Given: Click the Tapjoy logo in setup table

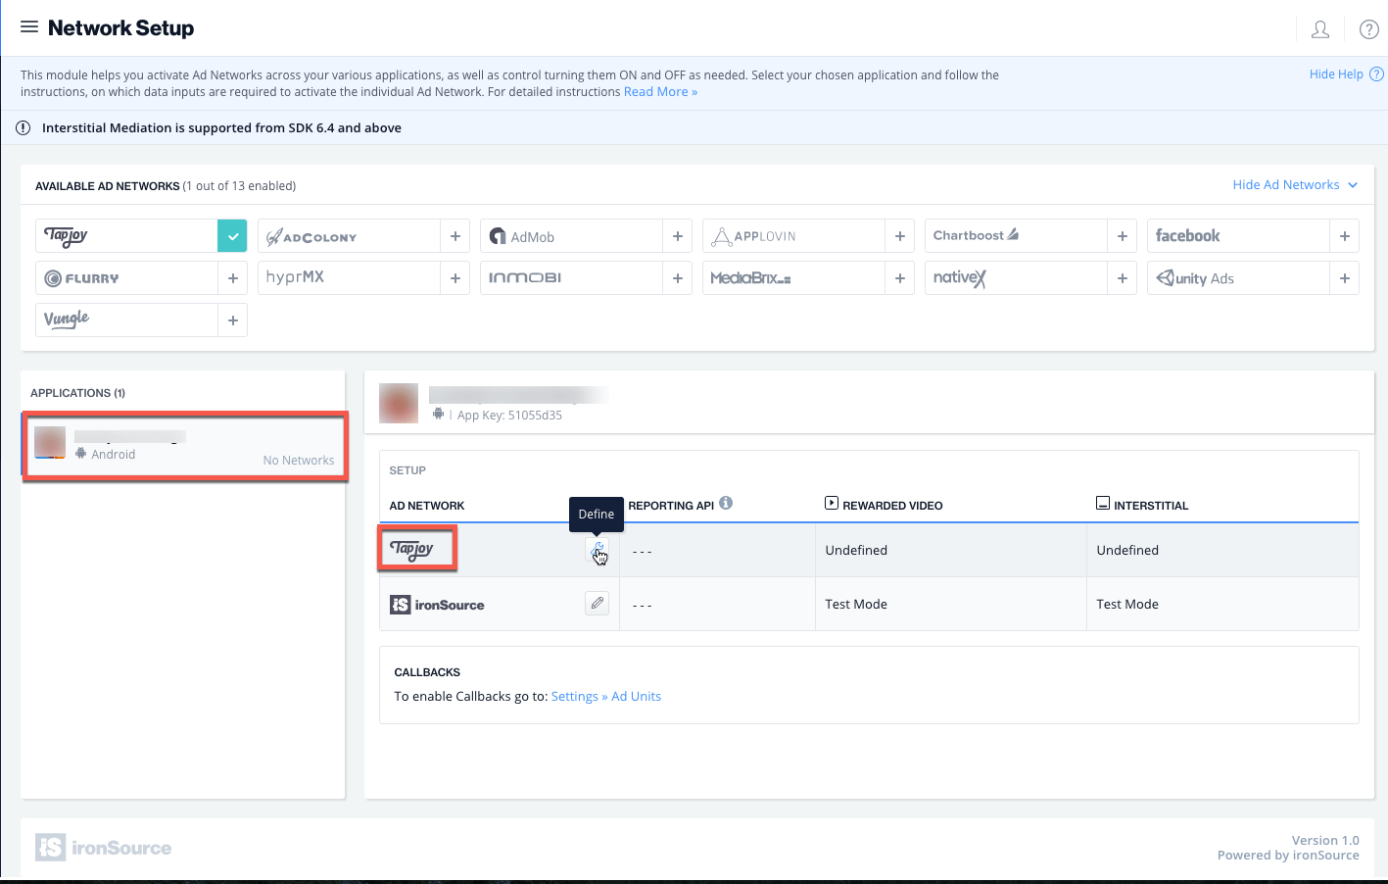Looking at the screenshot, I should point(411,549).
